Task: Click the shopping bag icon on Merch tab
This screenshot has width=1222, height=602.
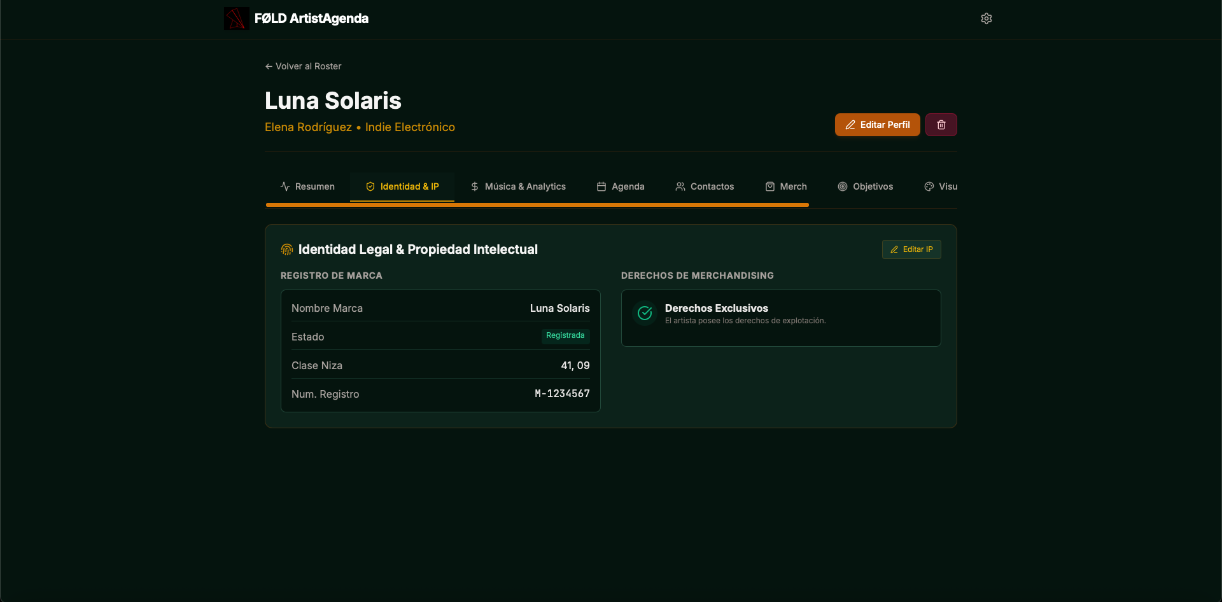Action: pos(770,186)
